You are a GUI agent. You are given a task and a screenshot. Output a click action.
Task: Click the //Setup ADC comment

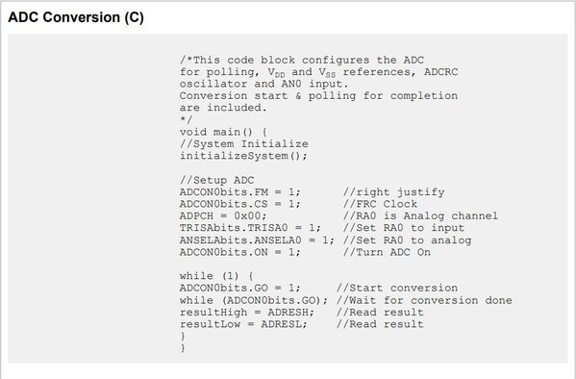point(216,180)
